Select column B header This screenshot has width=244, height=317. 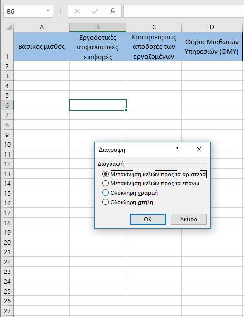click(x=98, y=27)
